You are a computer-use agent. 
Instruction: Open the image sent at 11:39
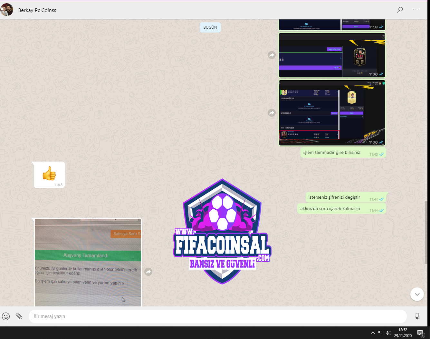(x=332, y=25)
